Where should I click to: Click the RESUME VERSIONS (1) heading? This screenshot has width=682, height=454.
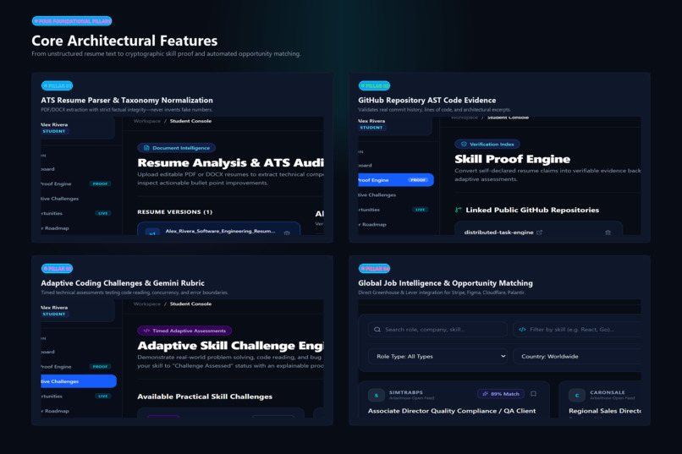point(175,212)
